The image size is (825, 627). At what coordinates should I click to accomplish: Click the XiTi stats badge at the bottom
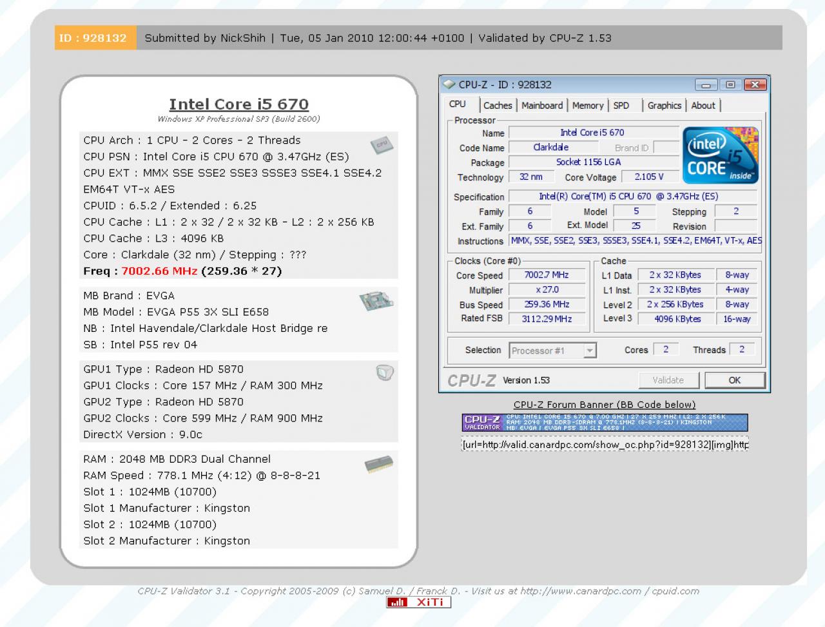tap(418, 602)
